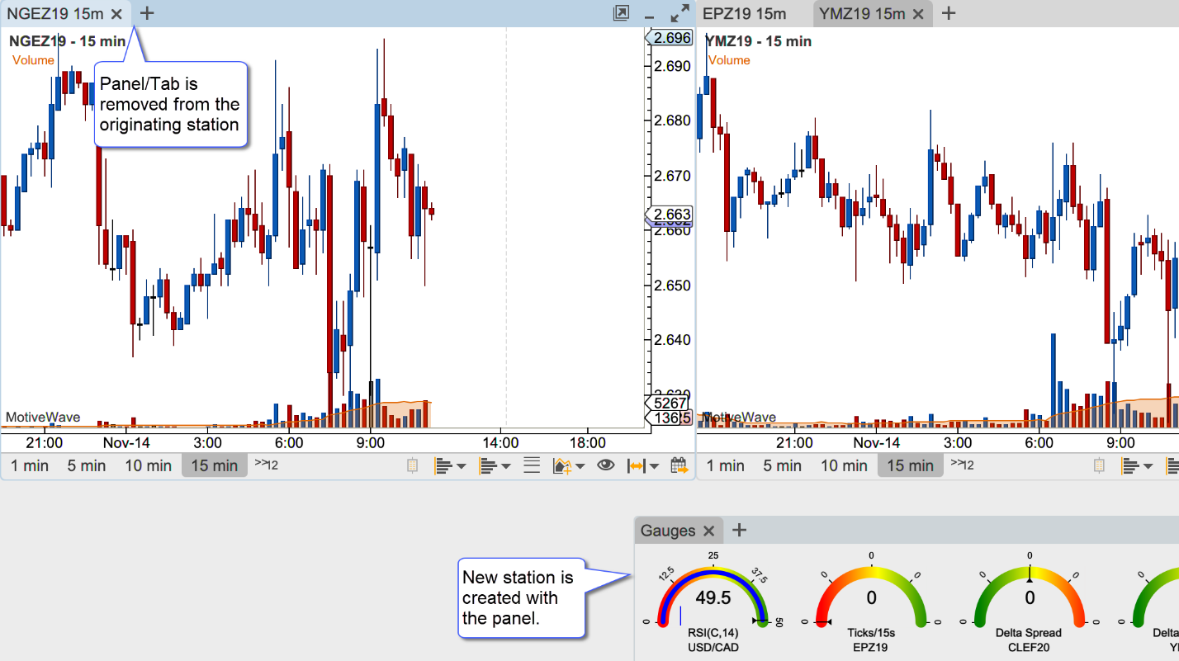Close the YMZ19 15m tab
1179x661 pixels.
click(920, 13)
